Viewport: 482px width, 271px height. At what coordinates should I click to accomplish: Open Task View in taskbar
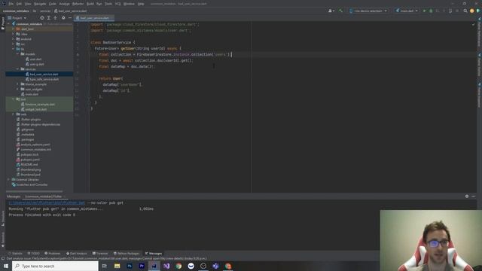coord(105,266)
